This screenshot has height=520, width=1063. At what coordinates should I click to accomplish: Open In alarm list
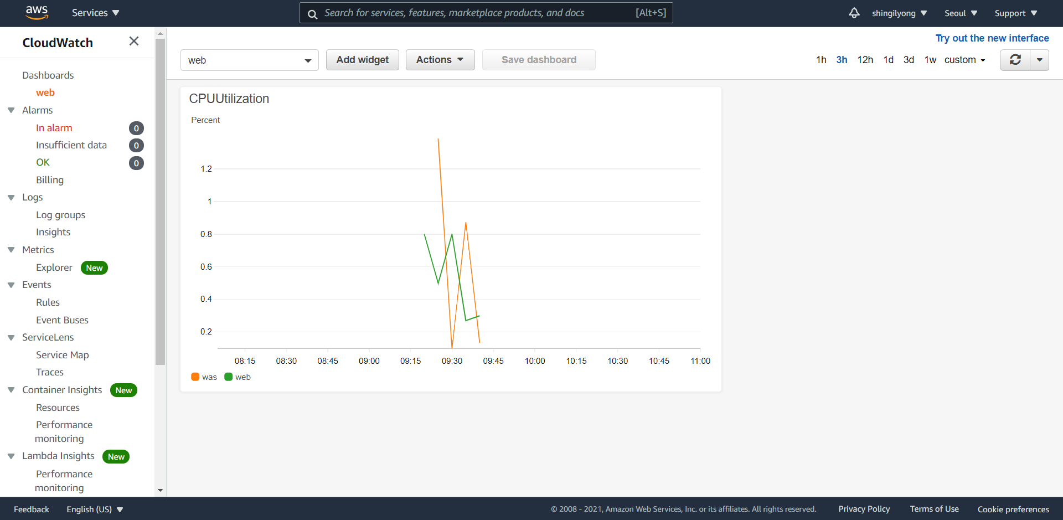pos(54,128)
